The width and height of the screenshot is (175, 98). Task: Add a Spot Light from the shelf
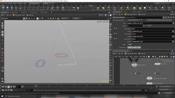click(103, 8)
